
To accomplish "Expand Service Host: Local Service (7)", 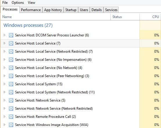I will pos(4,43).
